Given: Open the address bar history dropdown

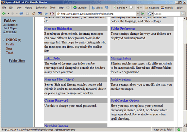Looking at the screenshot, I should (x=138, y=14).
